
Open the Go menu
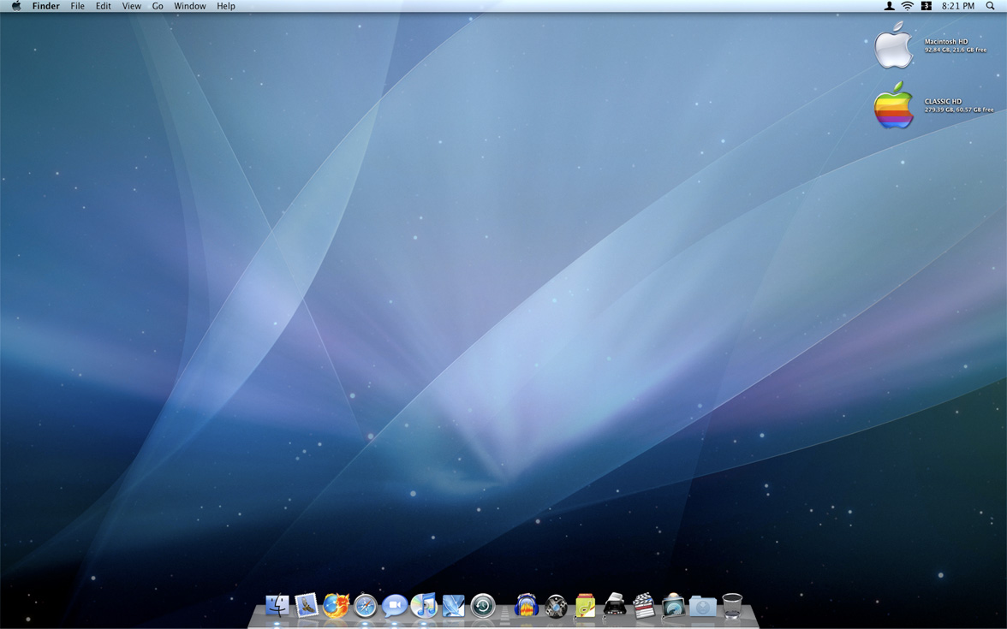(158, 6)
